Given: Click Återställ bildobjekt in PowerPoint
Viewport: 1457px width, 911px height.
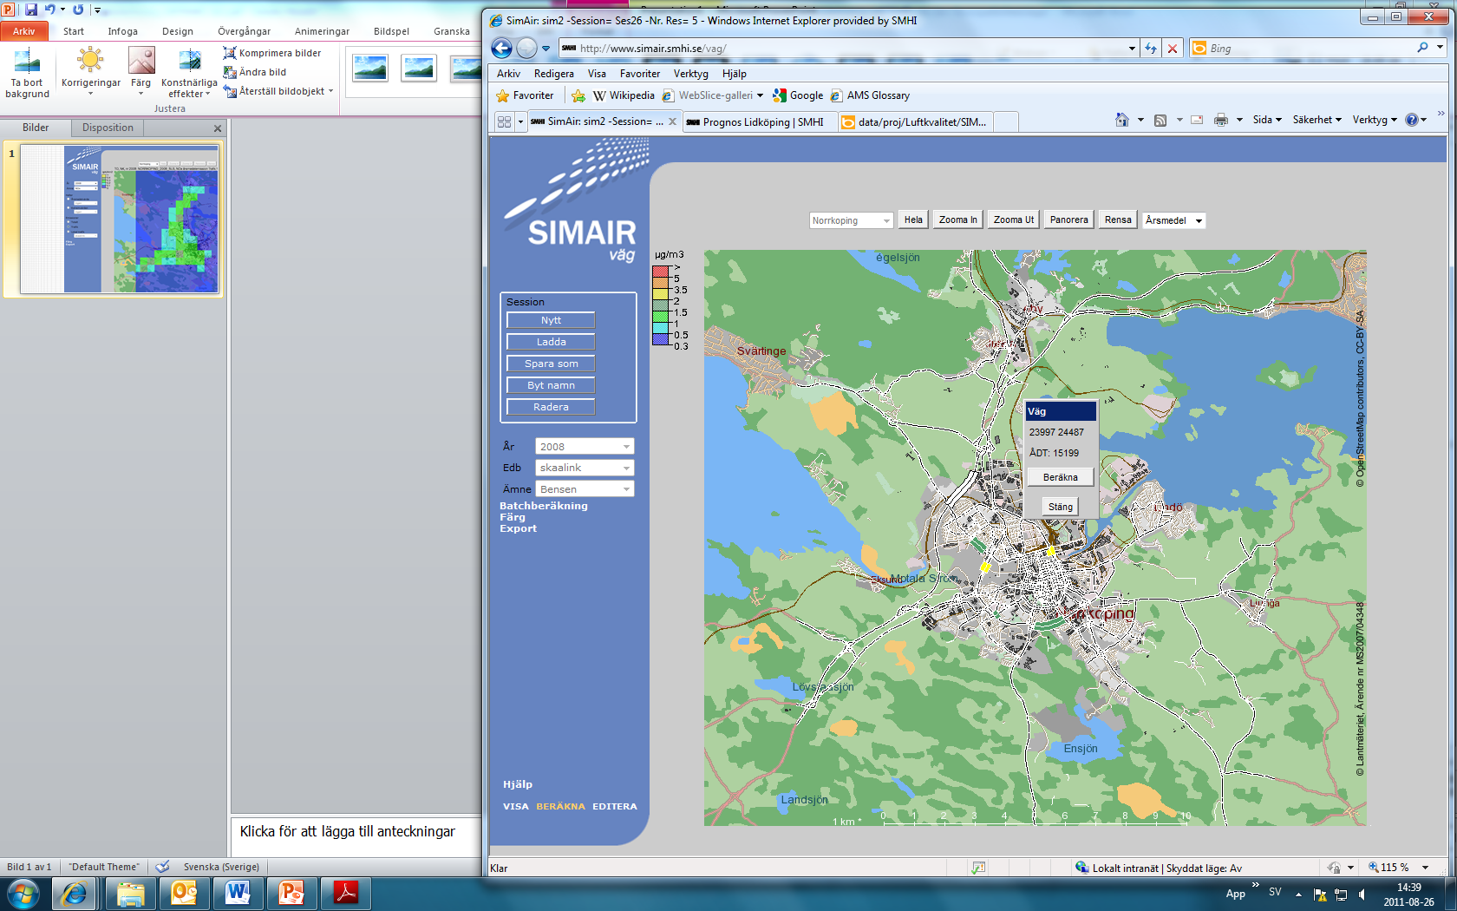Looking at the screenshot, I should (278, 91).
